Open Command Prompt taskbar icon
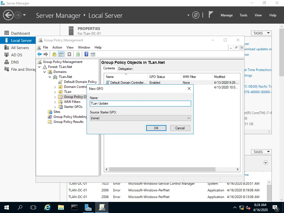284x213 pixels. [x=74, y=207]
